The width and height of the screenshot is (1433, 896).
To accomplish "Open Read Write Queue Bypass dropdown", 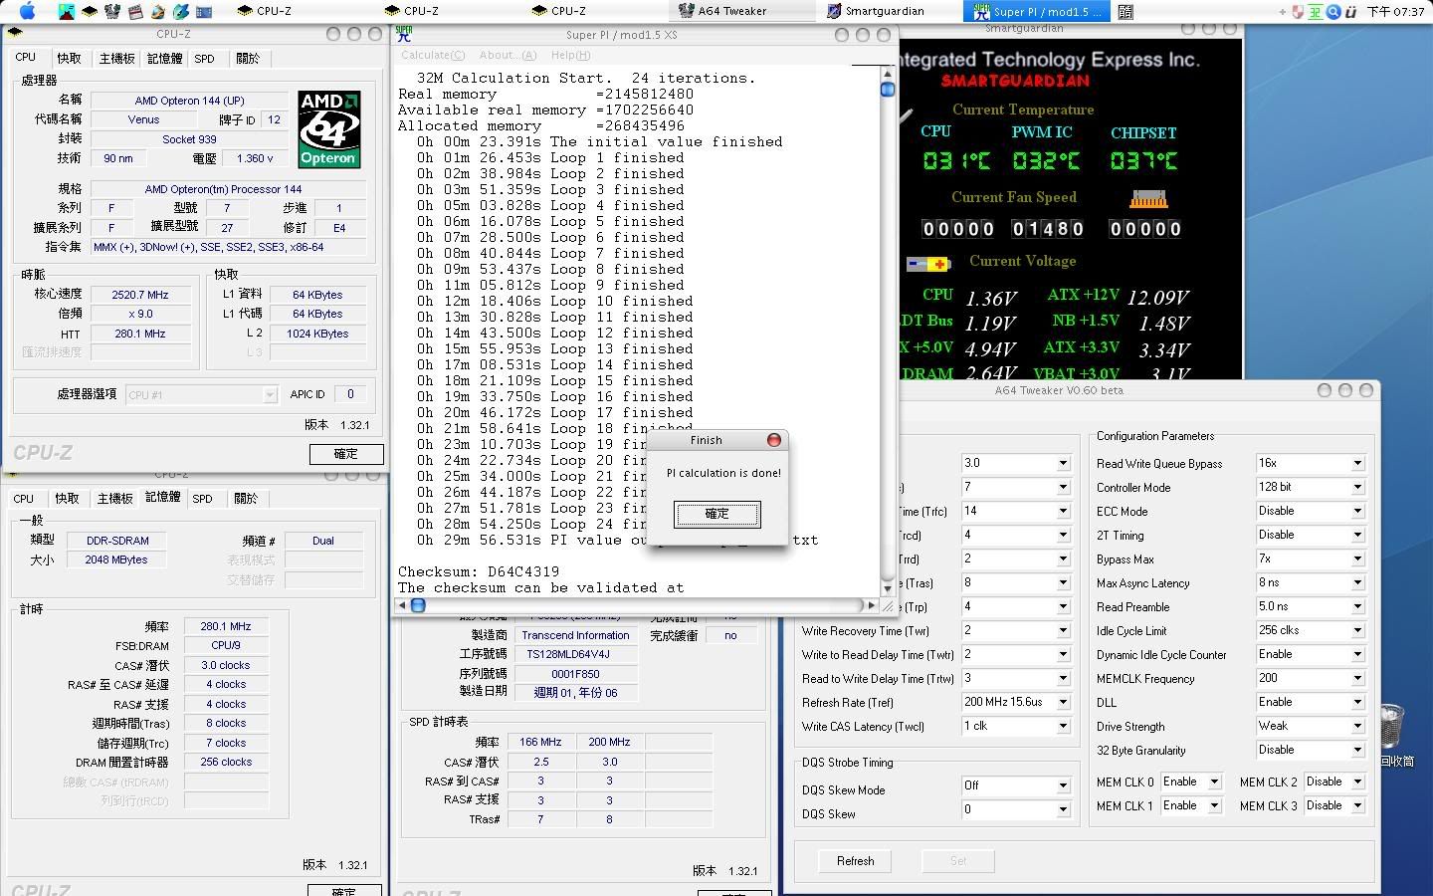I will [1311, 464].
